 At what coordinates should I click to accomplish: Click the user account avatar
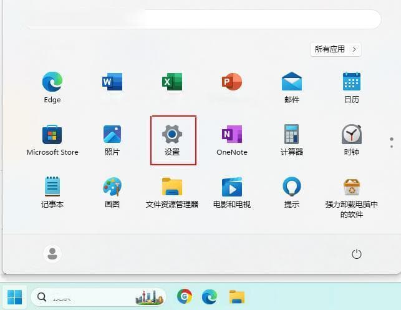click(x=52, y=253)
